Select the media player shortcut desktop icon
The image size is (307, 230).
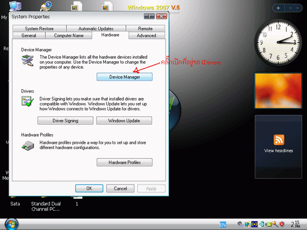tap(46, 6)
